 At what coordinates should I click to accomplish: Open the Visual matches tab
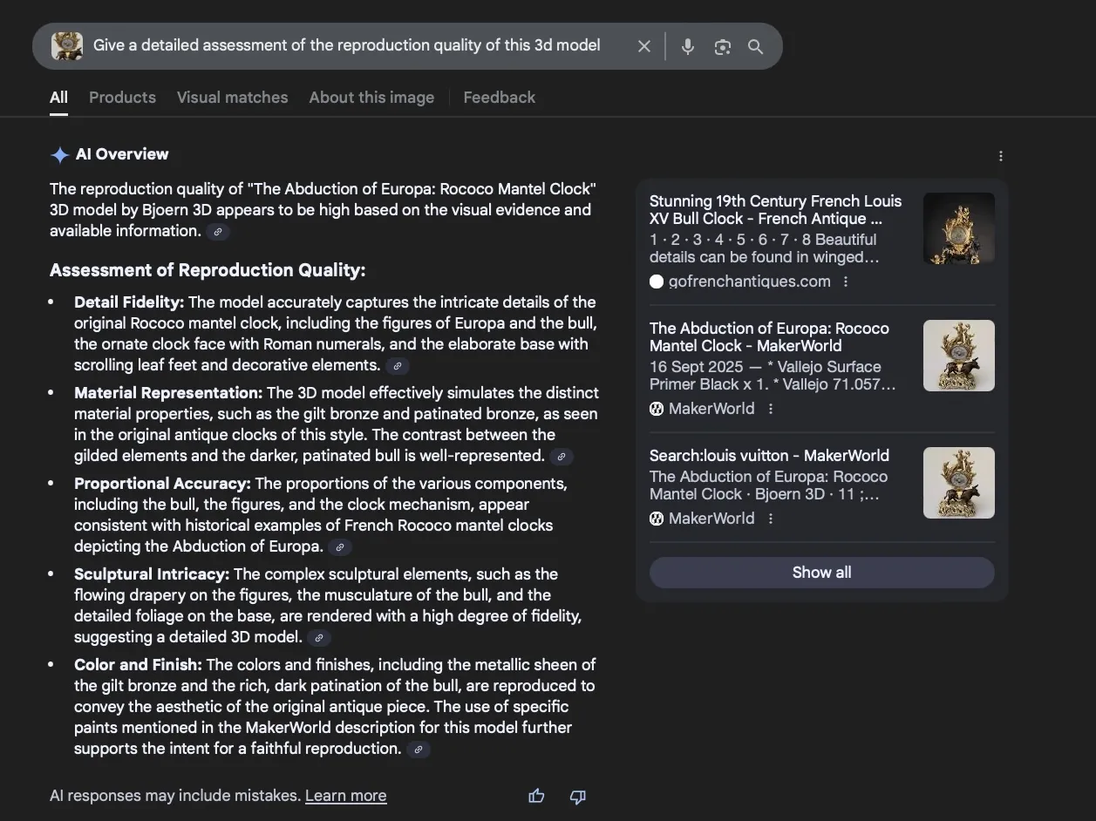coord(232,98)
